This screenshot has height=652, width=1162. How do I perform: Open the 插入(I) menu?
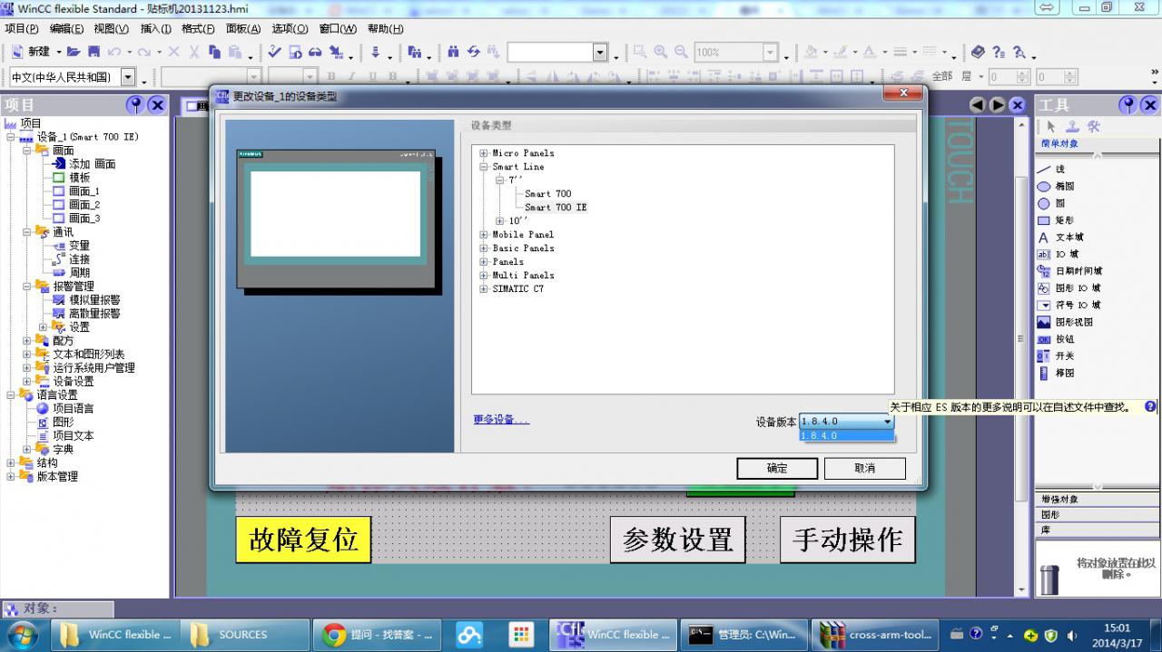point(156,29)
